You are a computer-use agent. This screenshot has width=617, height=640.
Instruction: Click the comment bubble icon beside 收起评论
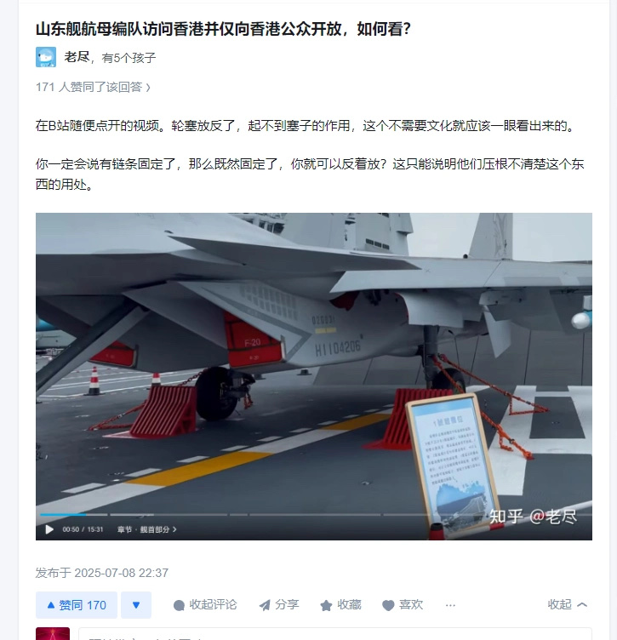point(179,605)
